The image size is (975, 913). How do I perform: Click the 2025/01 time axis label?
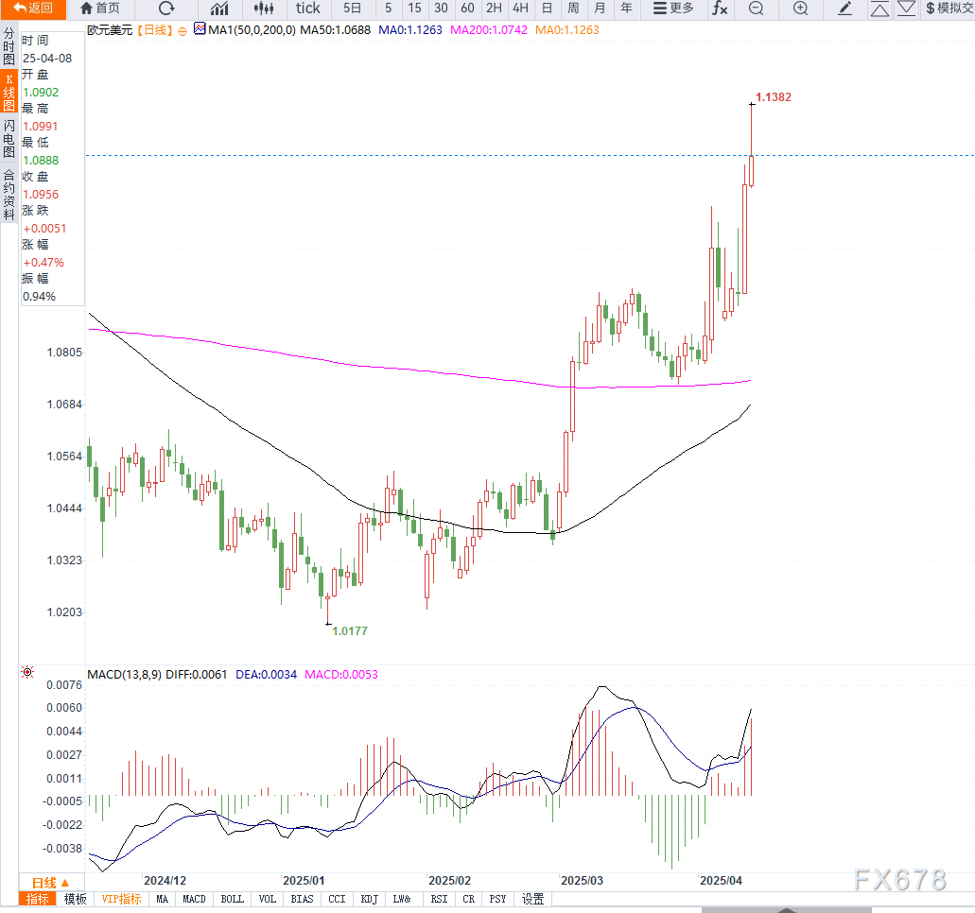pyautogui.click(x=304, y=880)
